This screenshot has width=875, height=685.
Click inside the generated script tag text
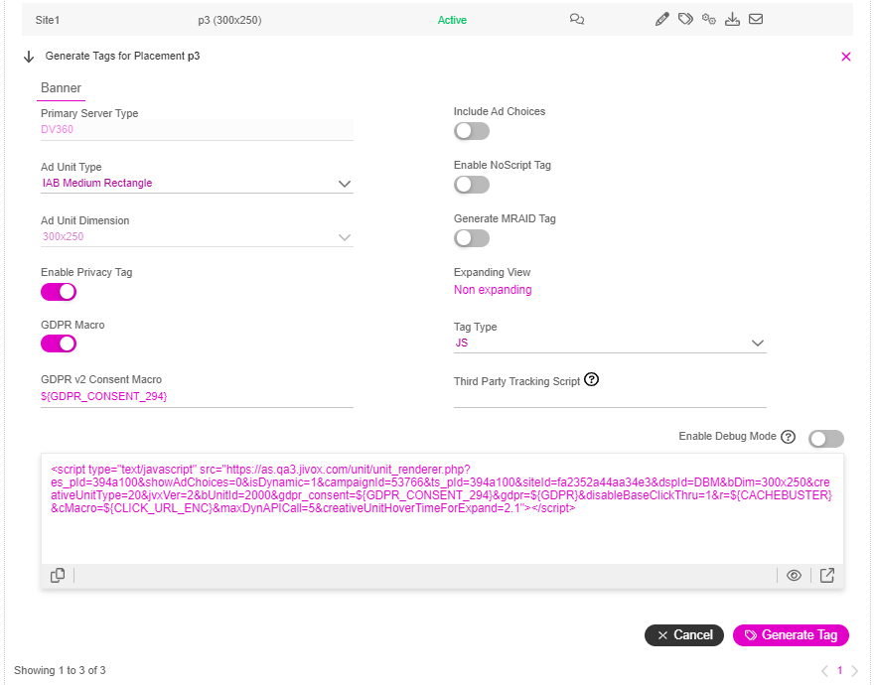tap(441, 488)
